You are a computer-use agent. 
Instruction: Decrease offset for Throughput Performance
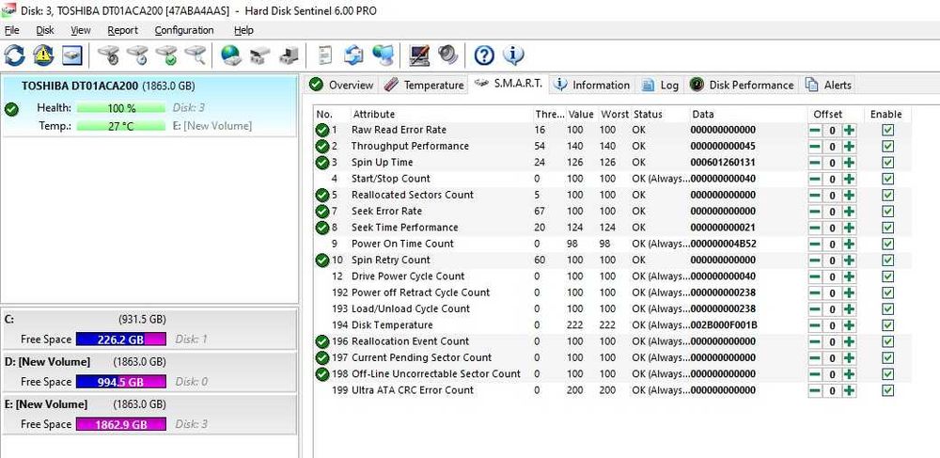815,147
